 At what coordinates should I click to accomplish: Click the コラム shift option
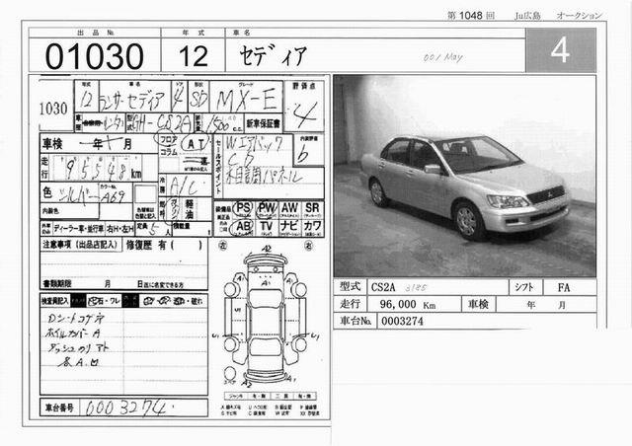(x=169, y=152)
